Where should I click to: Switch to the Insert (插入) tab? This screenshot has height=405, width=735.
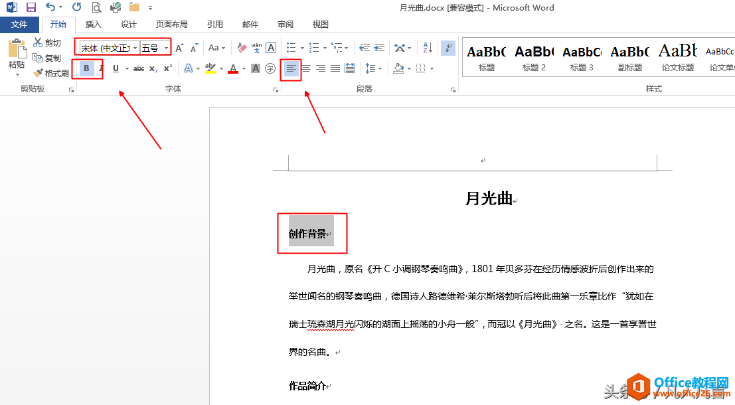pyautogui.click(x=93, y=25)
